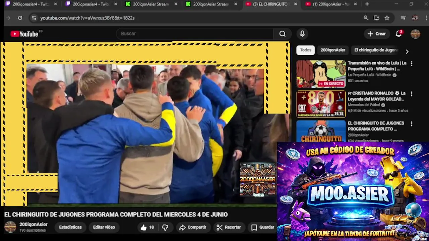This screenshot has width=429, height=241.
Task: Open Cristiano Ronaldo 19:18 video thumbnail
Action: 321,104
